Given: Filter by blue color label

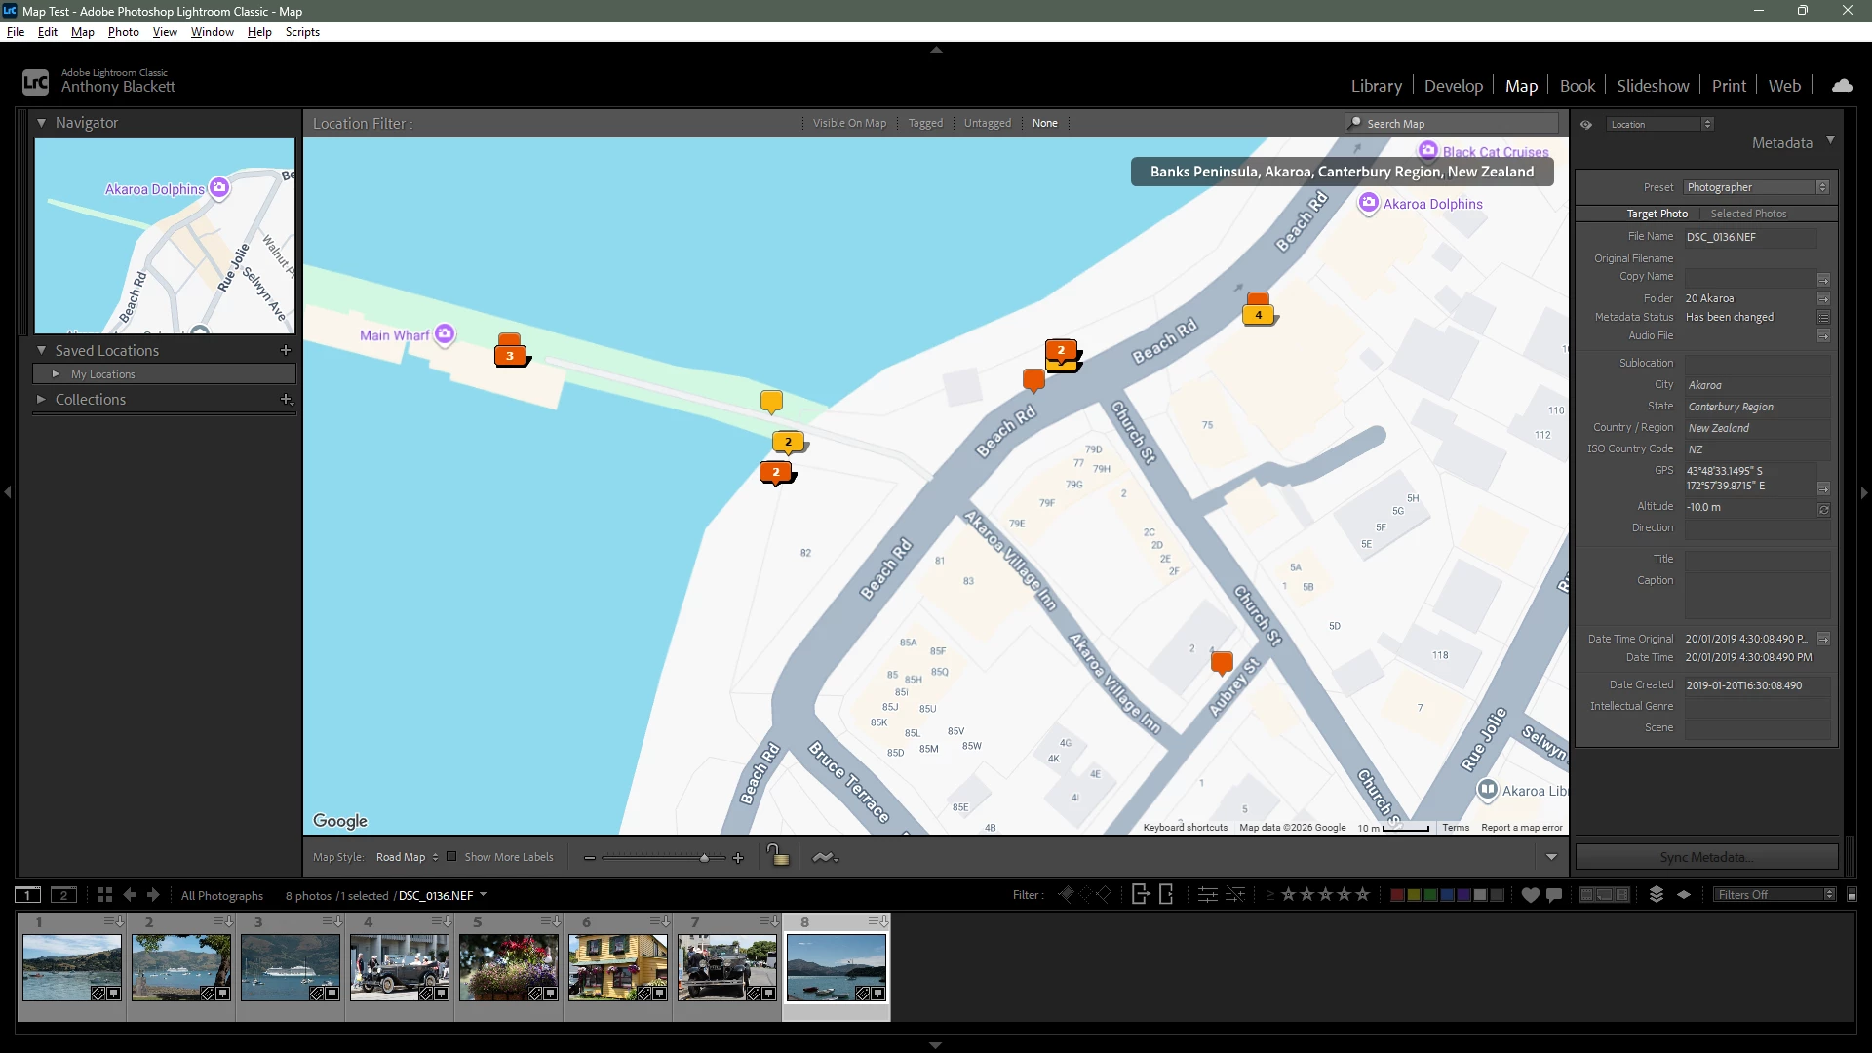Looking at the screenshot, I should pyautogui.click(x=1448, y=895).
